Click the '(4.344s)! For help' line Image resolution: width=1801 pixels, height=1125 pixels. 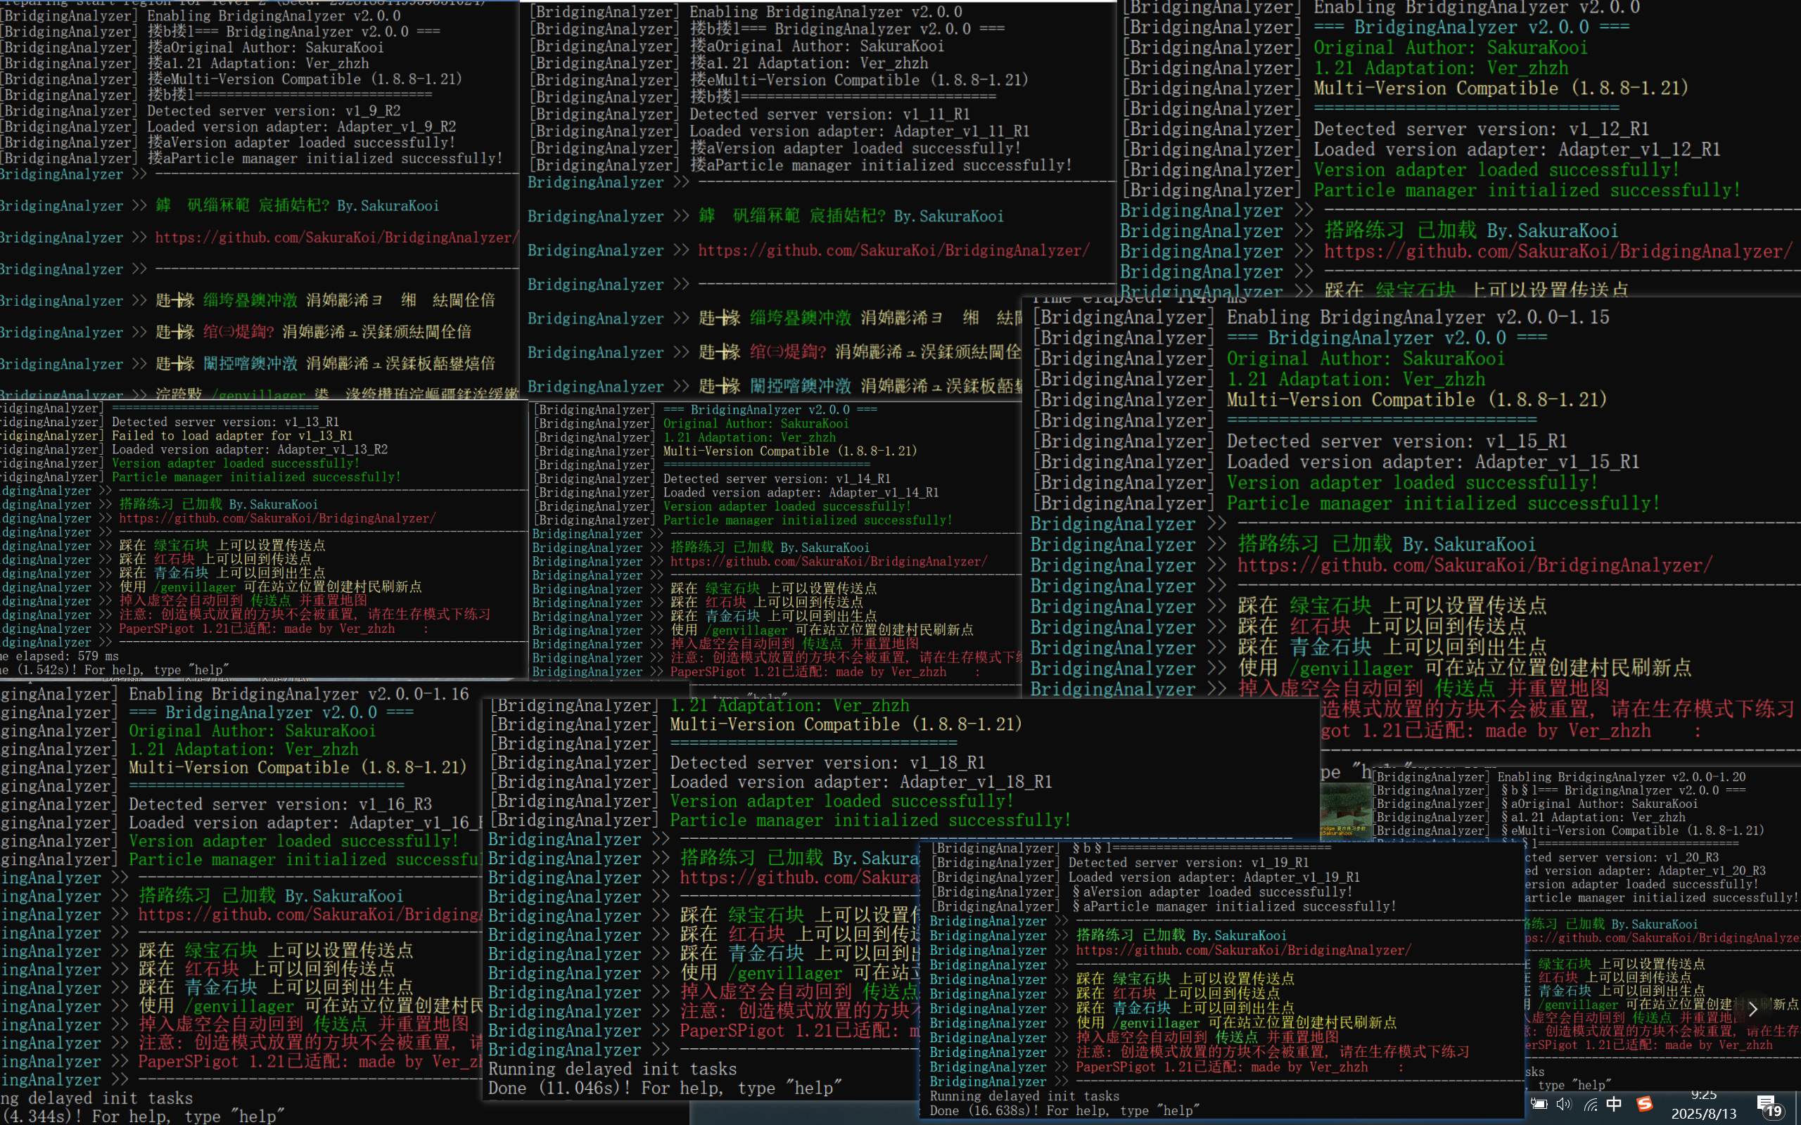pyautogui.click(x=141, y=1116)
